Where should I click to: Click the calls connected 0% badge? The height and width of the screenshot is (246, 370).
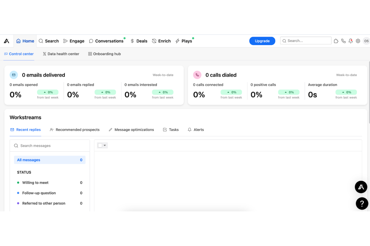coord(231,92)
